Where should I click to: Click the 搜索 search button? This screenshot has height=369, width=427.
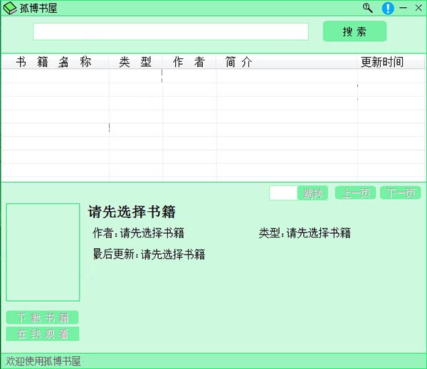tap(354, 31)
